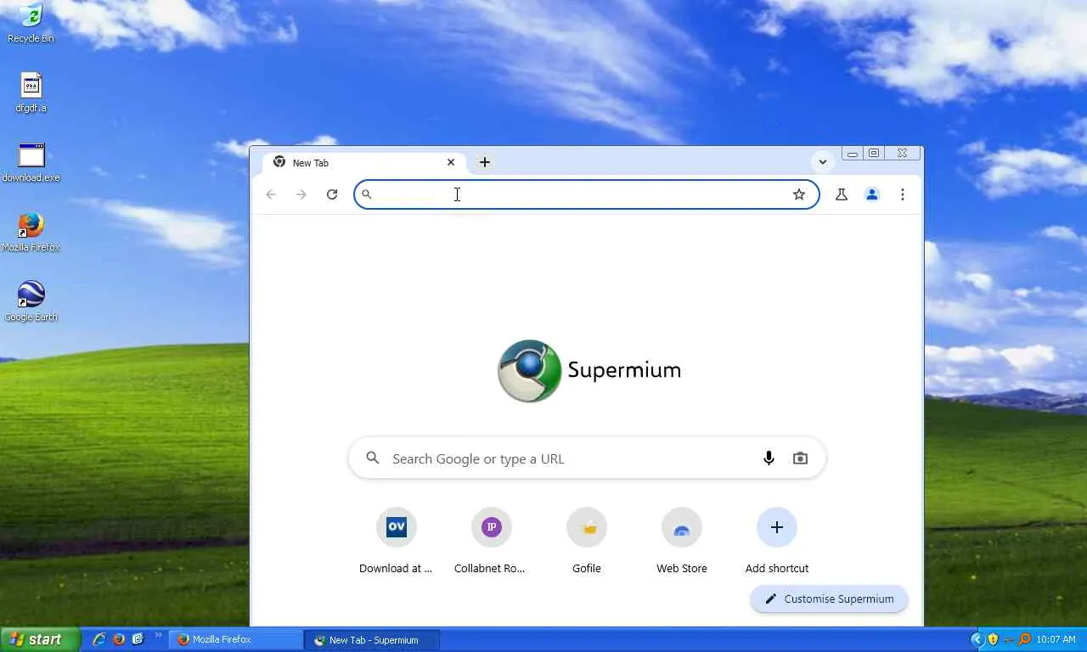Open the profile avatar menu
This screenshot has height=652, width=1087.
[872, 194]
